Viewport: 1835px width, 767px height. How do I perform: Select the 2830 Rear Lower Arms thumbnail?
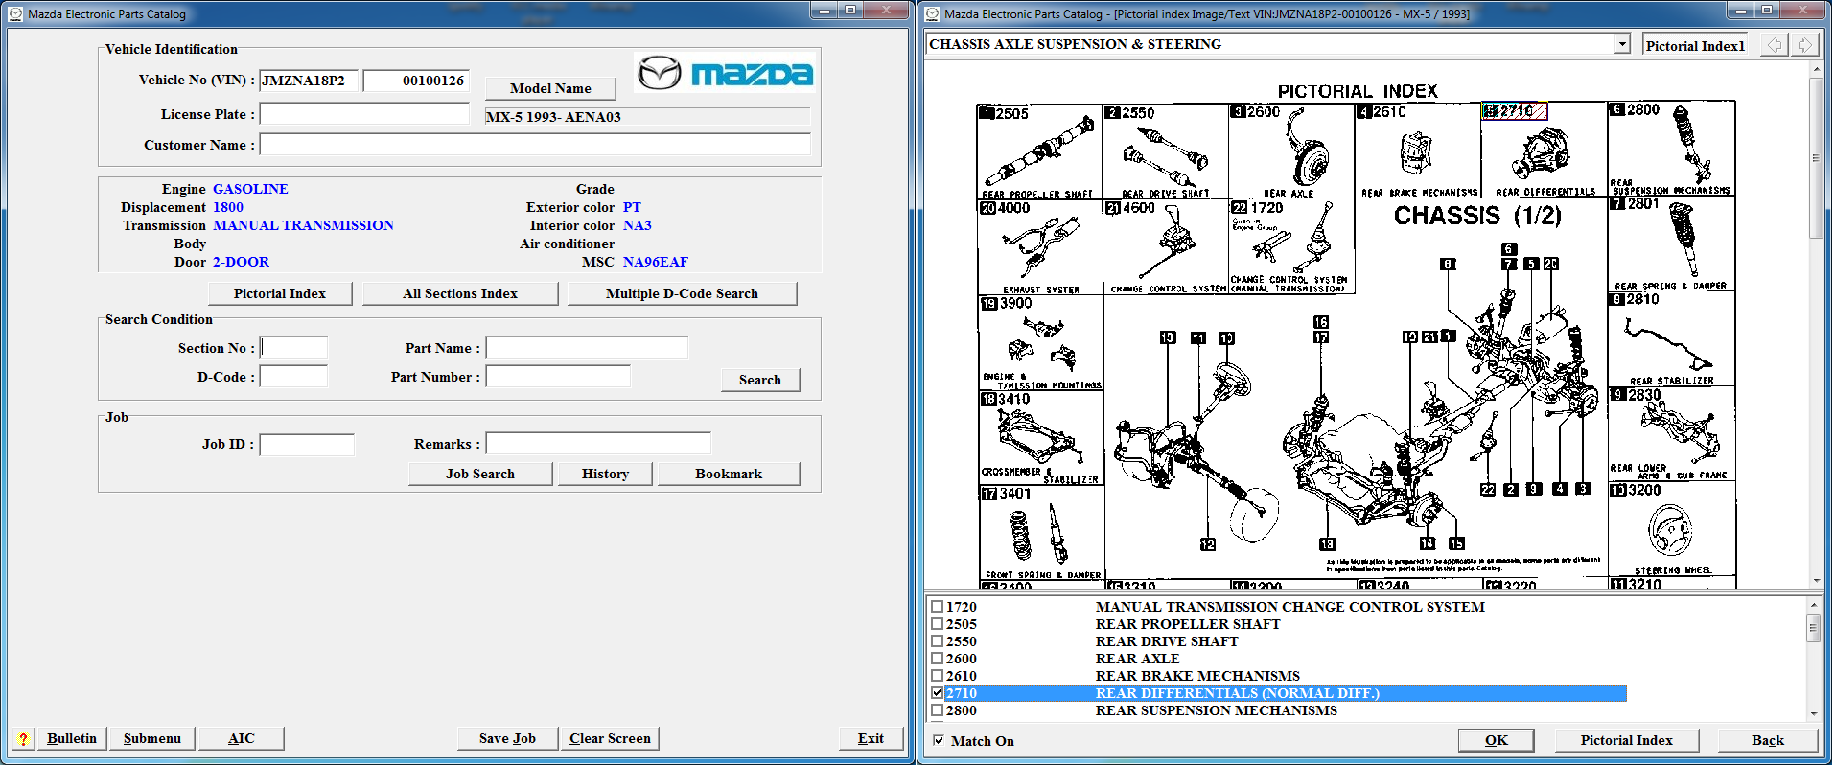[1671, 434]
